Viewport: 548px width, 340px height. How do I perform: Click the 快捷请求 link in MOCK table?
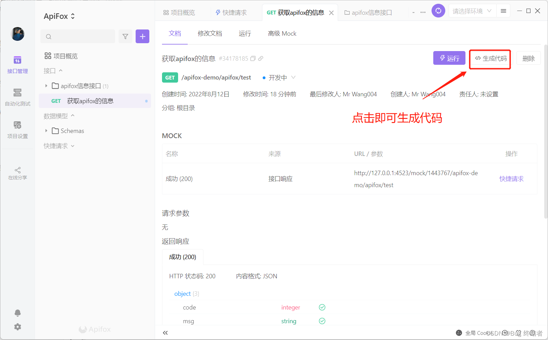tap(511, 179)
